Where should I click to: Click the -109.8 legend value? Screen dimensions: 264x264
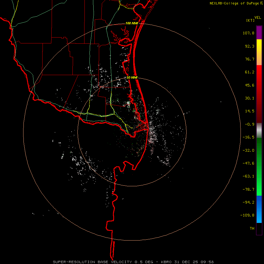tap(247, 215)
